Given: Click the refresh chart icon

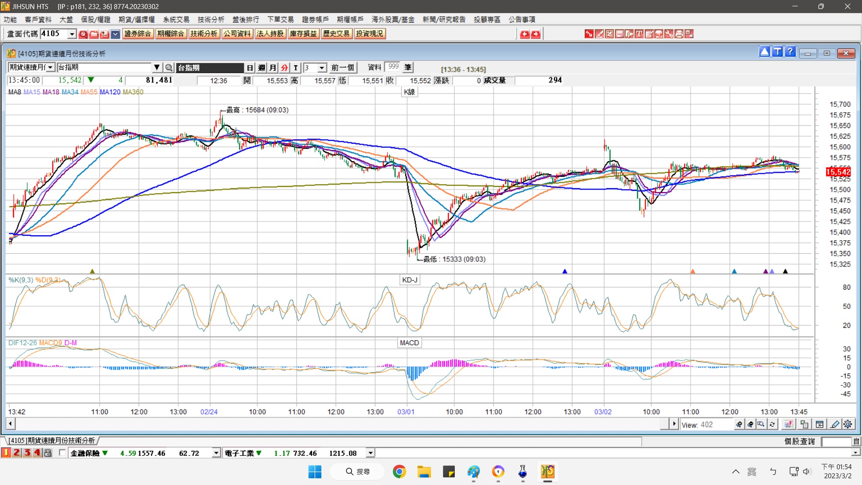Looking at the screenshot, I should click(x=772, y=424).
